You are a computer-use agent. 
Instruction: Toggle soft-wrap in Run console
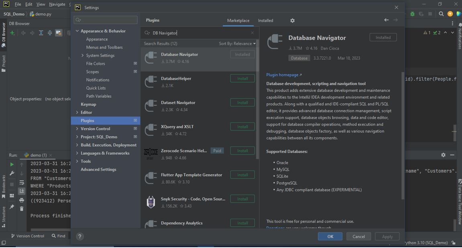pyautogui.click(x=22, y=182)
